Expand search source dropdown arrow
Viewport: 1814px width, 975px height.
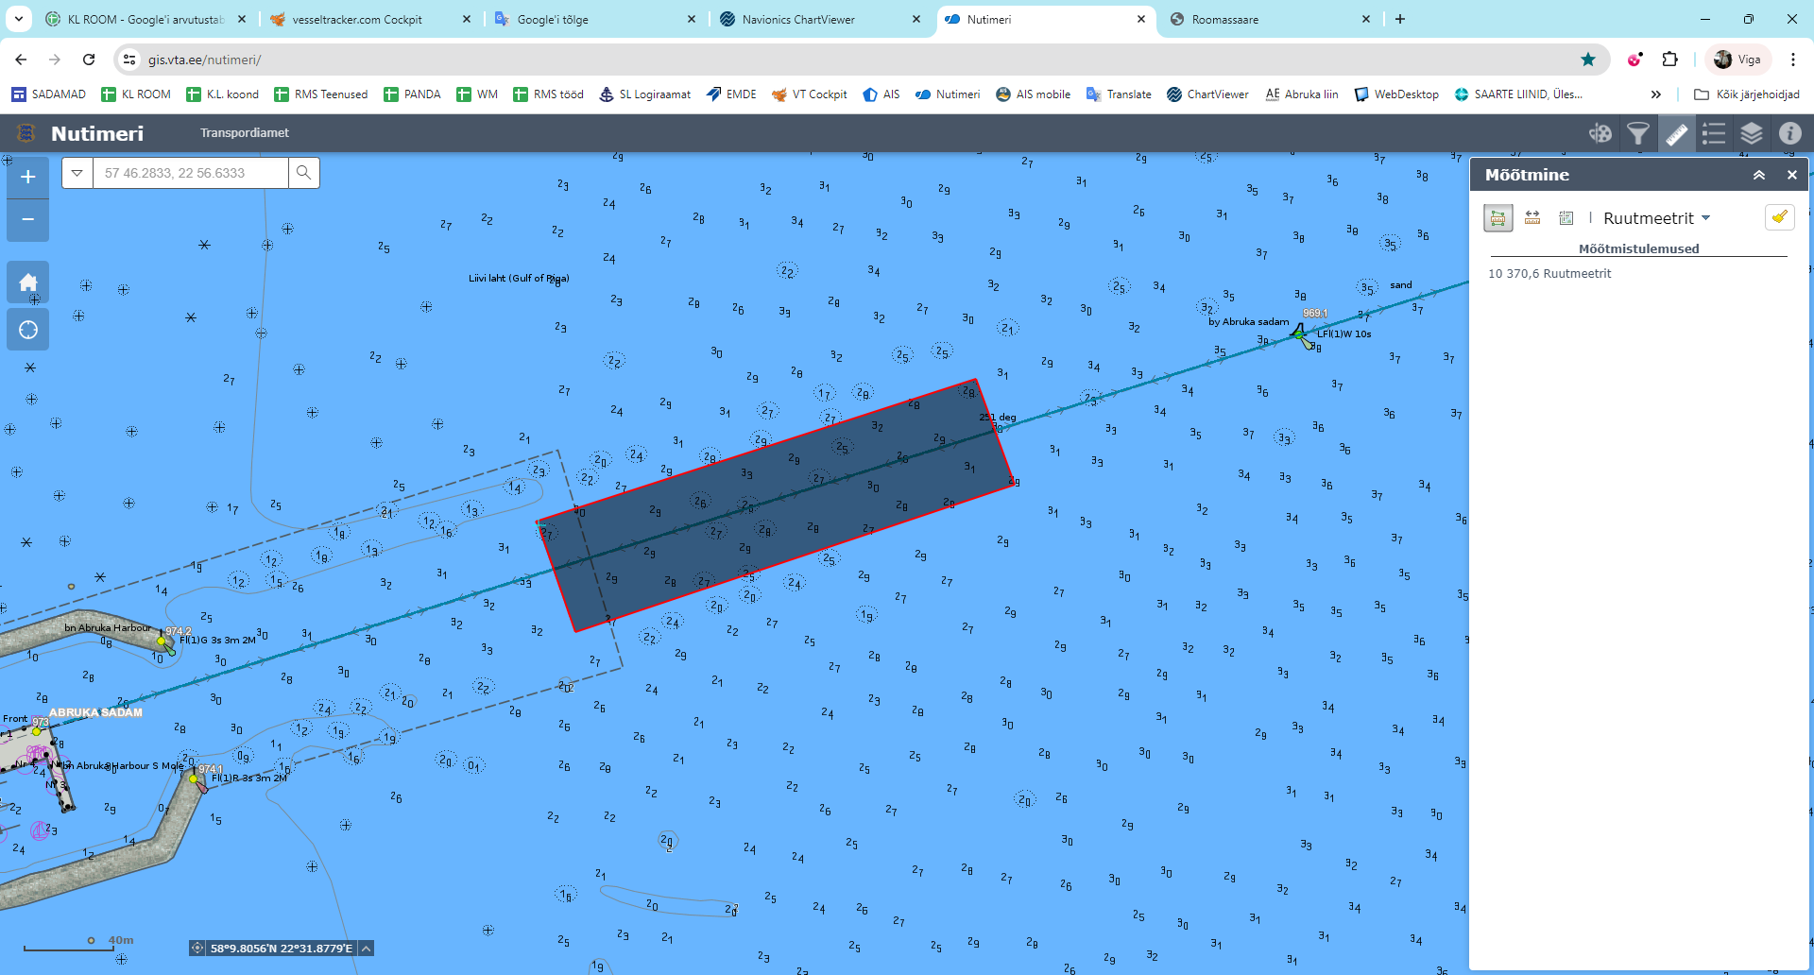[77, 173]
